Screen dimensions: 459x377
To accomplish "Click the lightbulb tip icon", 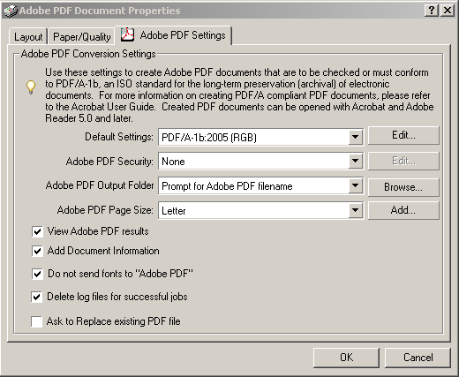I will coord(31,87).
